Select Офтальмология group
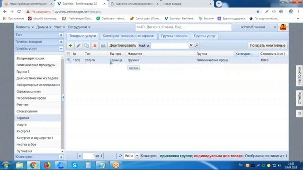The width and height of the screenshot is (303, 170). click(x=38, y=91)
